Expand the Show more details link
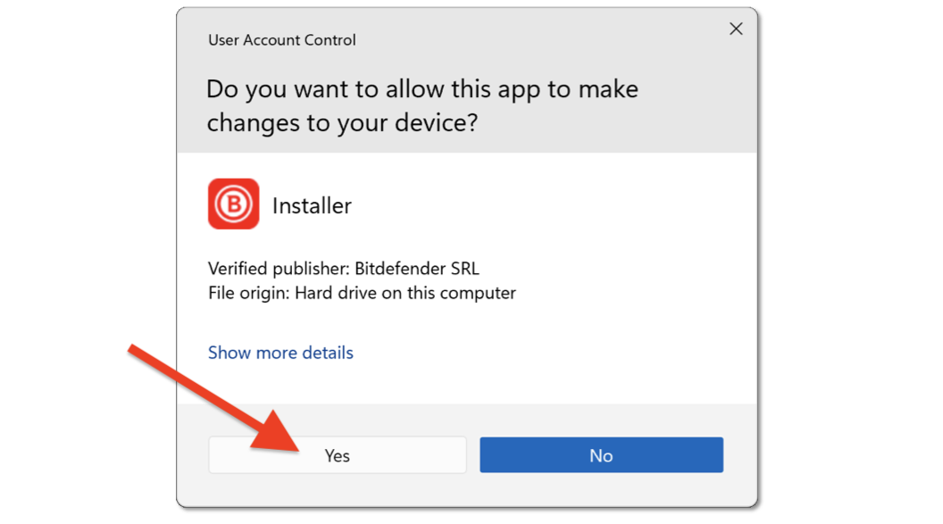The width and height of the screenshot is (943, 524). click(280, 353)
